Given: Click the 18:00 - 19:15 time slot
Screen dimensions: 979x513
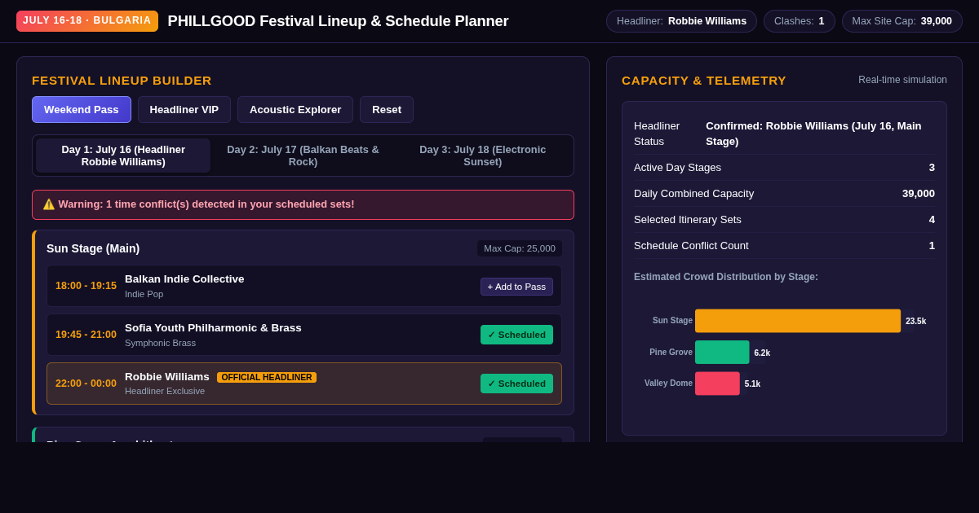Looking at the screenshot, I should 86,286.
